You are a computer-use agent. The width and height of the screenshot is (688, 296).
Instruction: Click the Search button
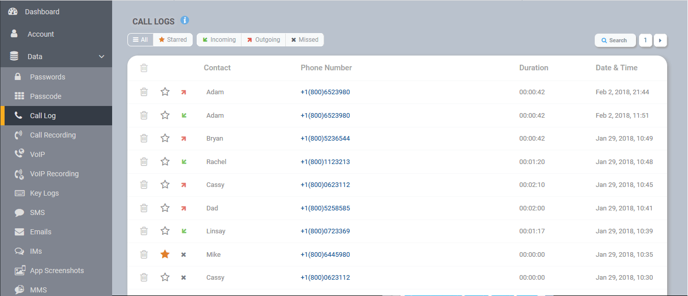[x=615, y=40]
